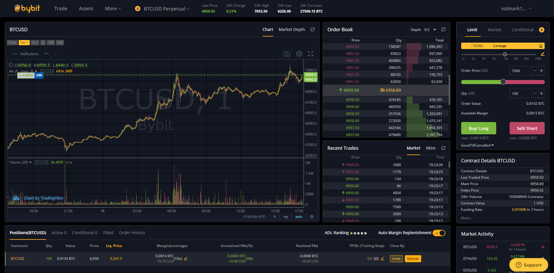Expand the left chart toolbar arrow
Viewport: 554px width, 273px height.
8,197
